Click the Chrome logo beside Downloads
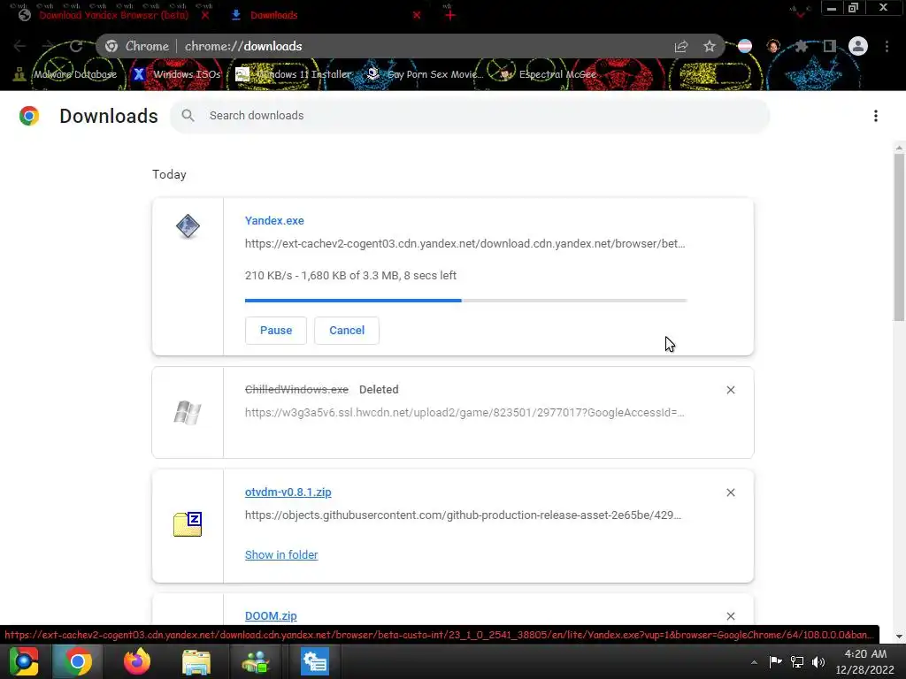The height and width of the screenshot is (679, 906). (x=29, y=116)
